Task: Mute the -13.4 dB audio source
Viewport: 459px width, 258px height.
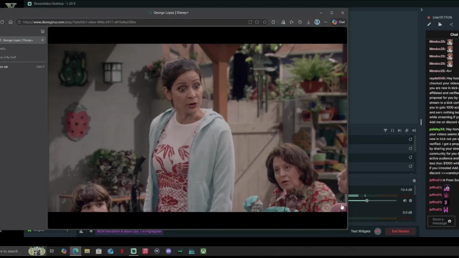Action: (404, 201)
